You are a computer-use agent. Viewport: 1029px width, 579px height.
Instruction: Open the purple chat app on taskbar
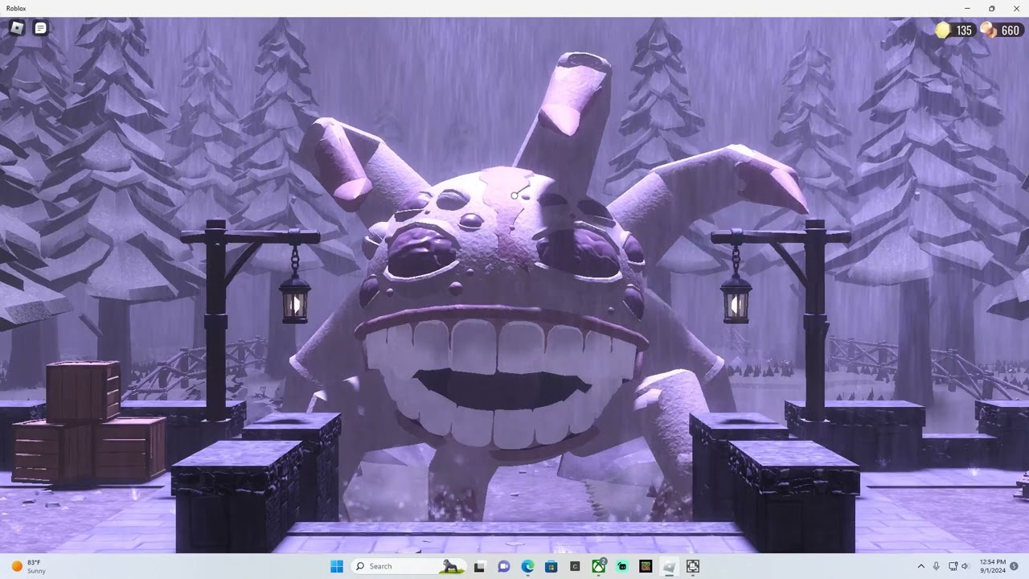[x=503, y=566]
